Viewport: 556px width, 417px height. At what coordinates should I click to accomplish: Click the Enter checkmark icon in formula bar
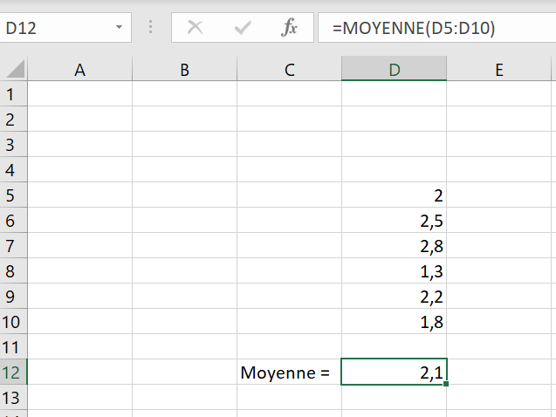(x=243, y=28)
